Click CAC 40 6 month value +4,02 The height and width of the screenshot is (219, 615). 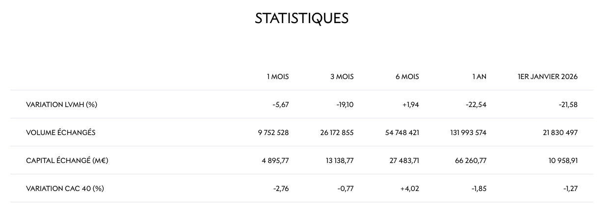tap(409, 189)
